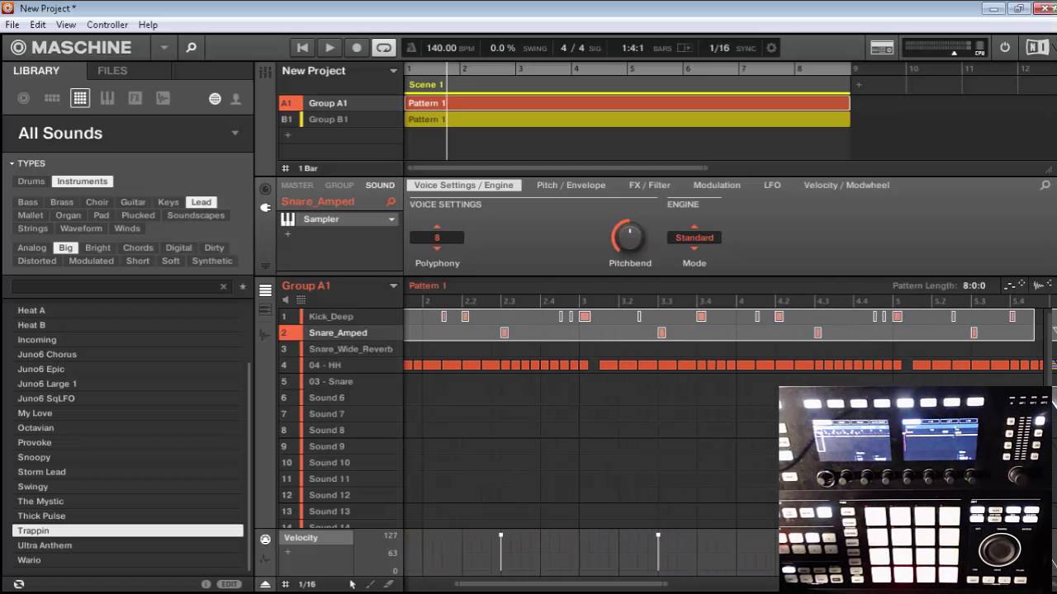Select the Synthetic tag
1057x594 pixels.
click(212, 261)
